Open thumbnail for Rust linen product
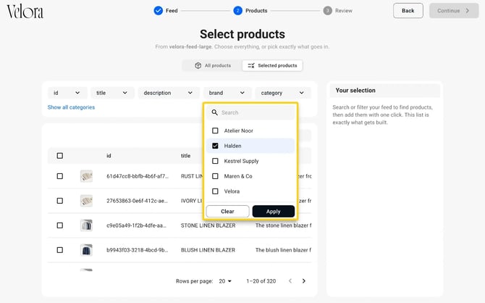The width and height of the screenshot is (485, 303). tap(86, 176)
